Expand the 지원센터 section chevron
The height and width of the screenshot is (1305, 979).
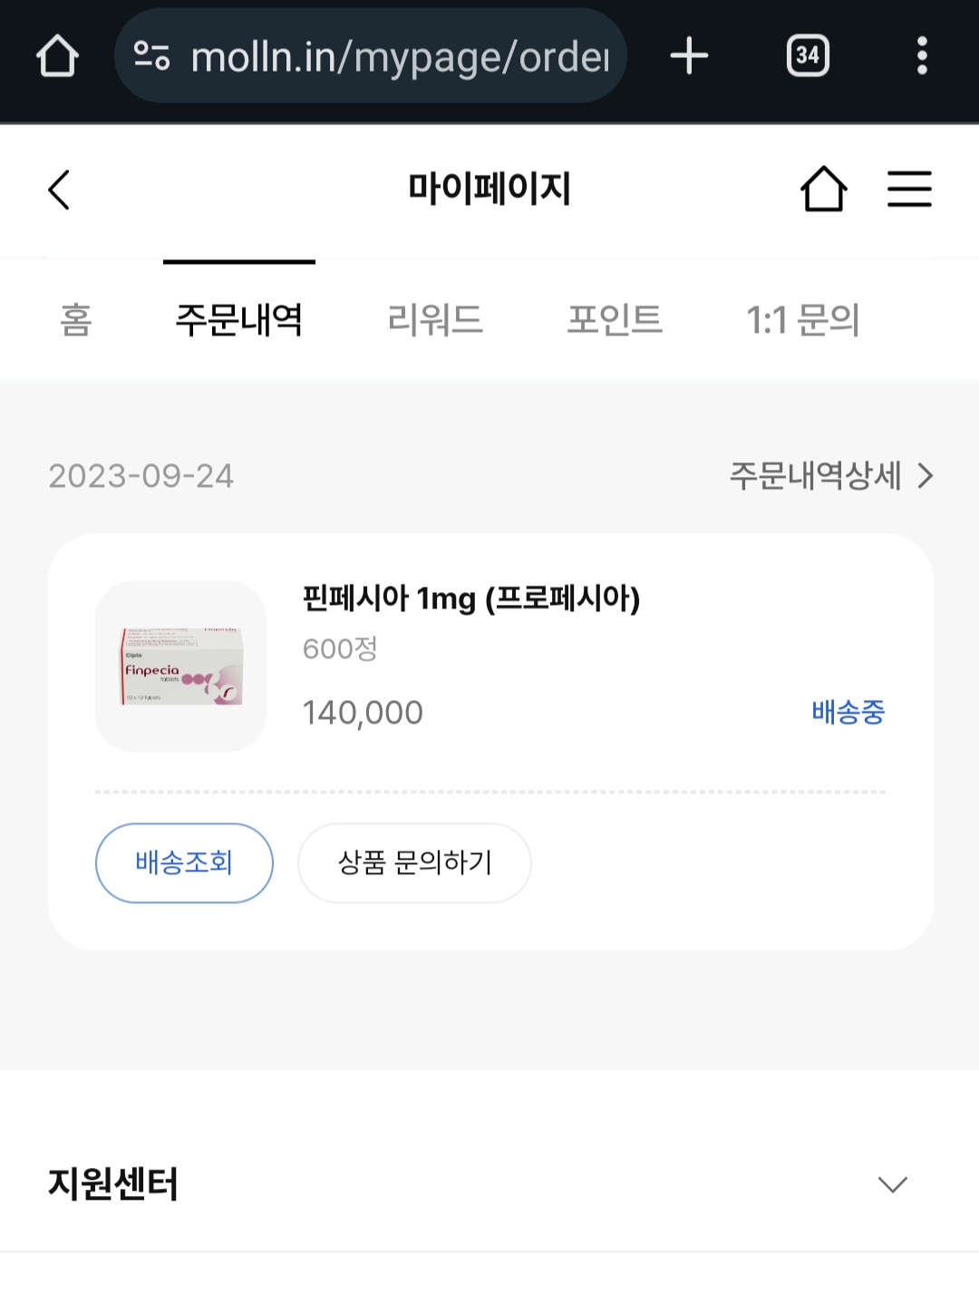[x=892, y=1184]
